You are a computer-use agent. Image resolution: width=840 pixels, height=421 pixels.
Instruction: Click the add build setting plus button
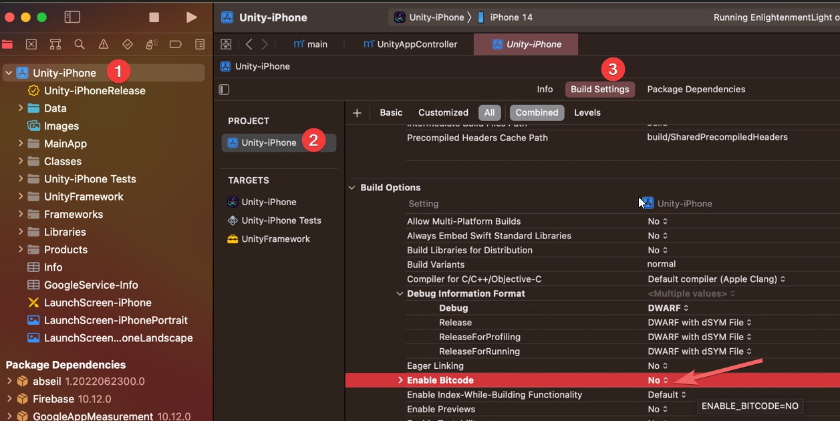tap(357, 113)
